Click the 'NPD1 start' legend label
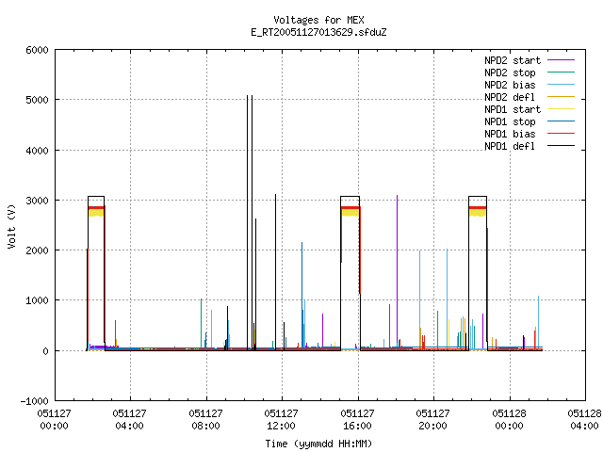Image resolution: width=603 pixels, height=452 pixels. (x=513, y=109)
